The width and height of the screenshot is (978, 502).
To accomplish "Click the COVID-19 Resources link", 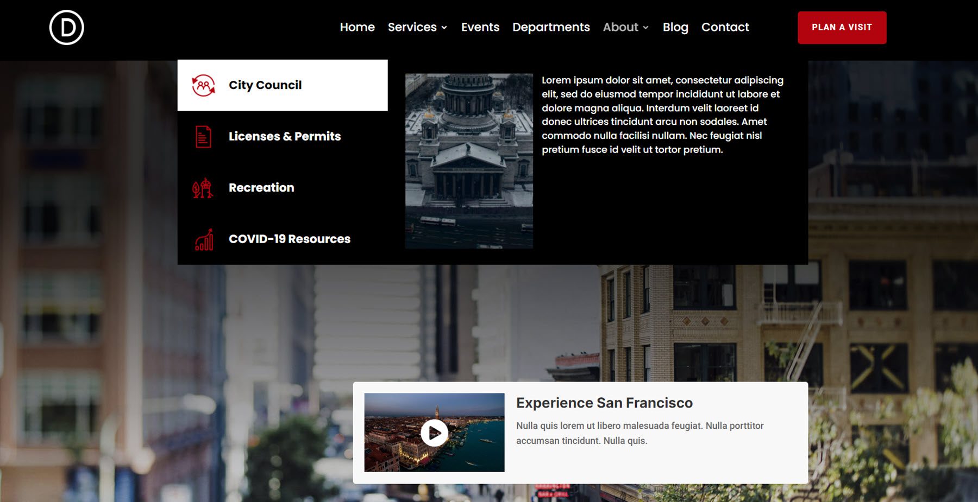I will tap(289, 239).
